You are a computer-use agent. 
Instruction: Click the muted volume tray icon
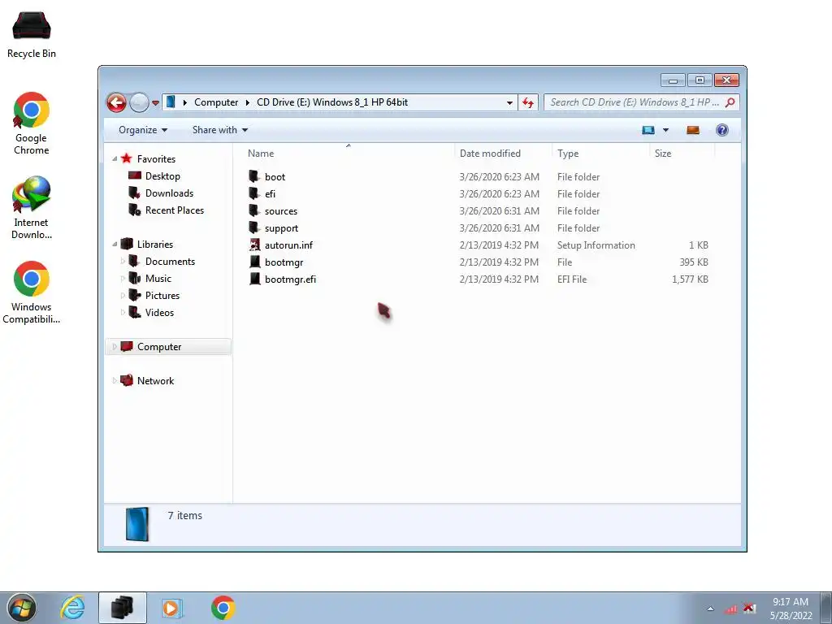point(749,608)
